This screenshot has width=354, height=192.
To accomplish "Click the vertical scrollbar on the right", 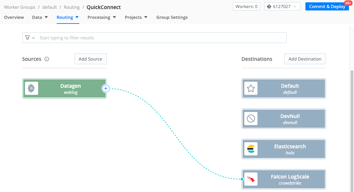I will point(352,130).
